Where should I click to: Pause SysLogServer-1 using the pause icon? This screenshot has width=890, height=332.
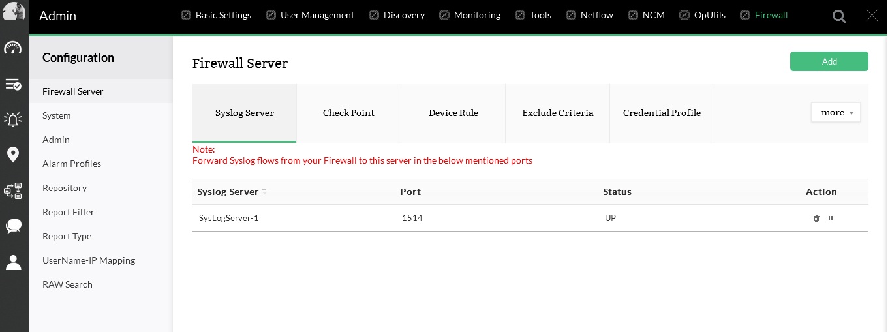tap(831, 219)
